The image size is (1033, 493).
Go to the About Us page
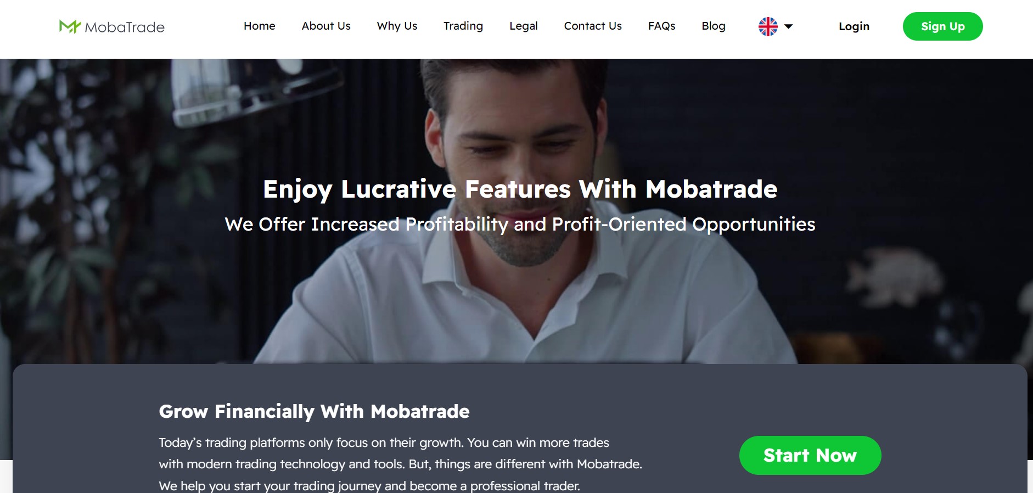326,26
